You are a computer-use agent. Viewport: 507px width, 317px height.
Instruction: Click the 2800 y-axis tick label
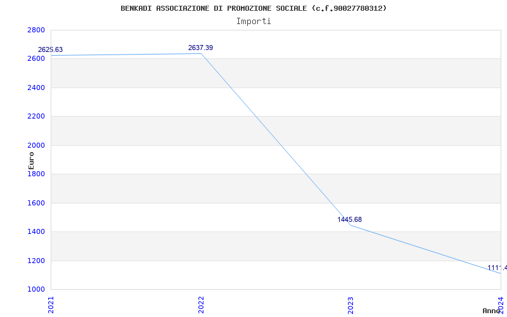click(x=36, y=30)
